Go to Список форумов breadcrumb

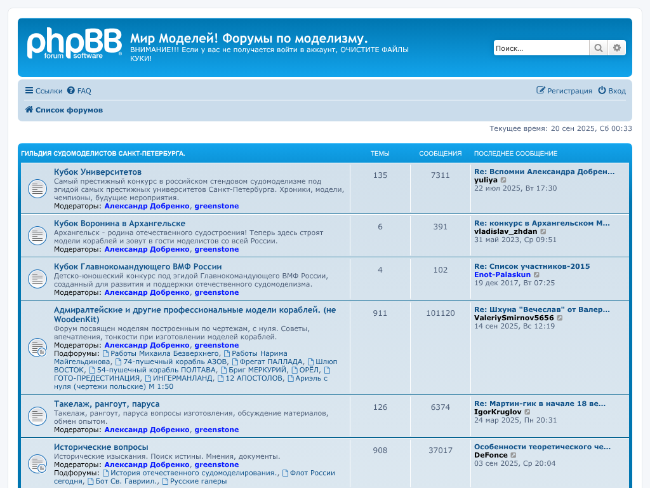[x=69, y=110]
